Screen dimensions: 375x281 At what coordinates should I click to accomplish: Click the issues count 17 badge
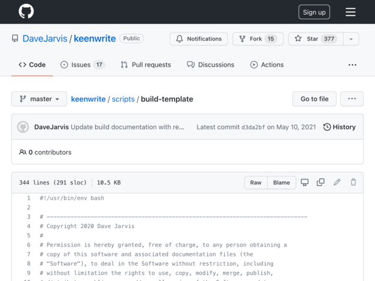point(99,65)
